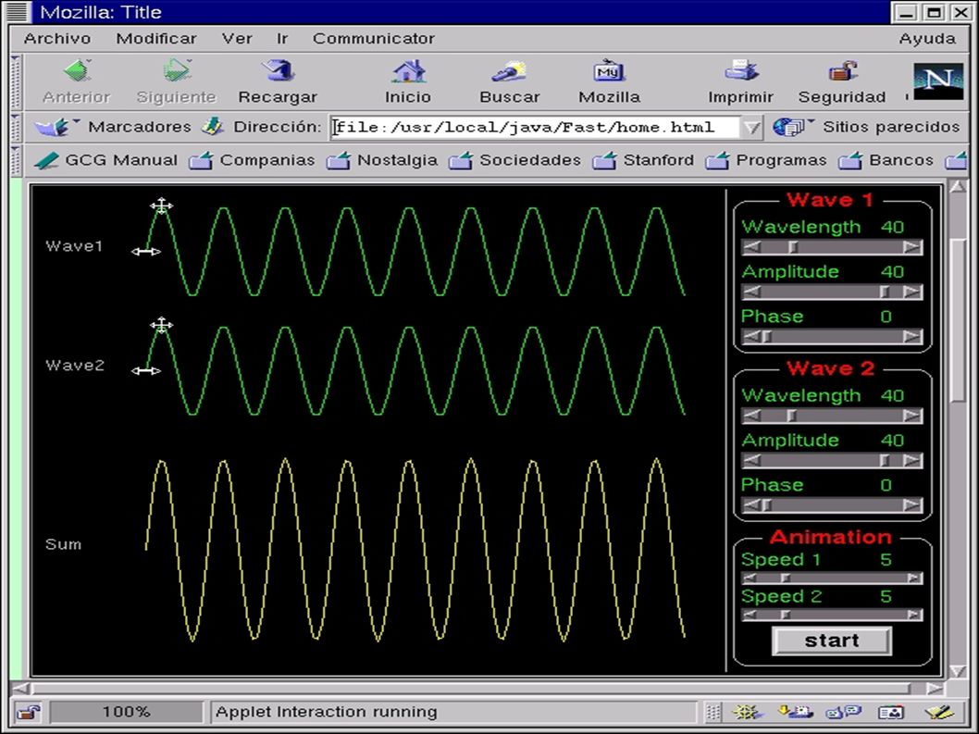Click Speed 2 slider thumb
Image resolution: width=979 pixels, height=734 pixels.
(x=786, y=615)
